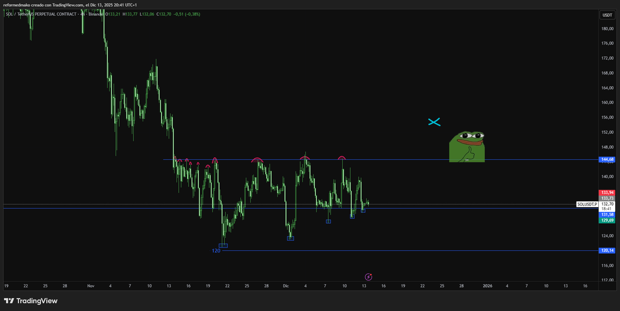The height and width of the screenshot is (311, 620).
Task: Open the USDT currency selector
Action: point(607,15)
